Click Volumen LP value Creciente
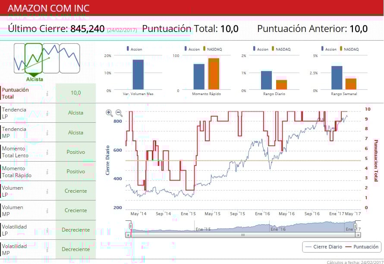Viewport: 384px width, 264px height. pyautogui.click(x=76, y=191)
